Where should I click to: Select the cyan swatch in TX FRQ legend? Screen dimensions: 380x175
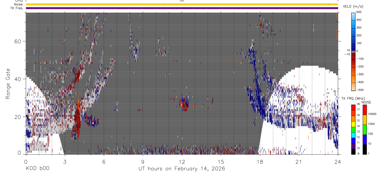353,135
